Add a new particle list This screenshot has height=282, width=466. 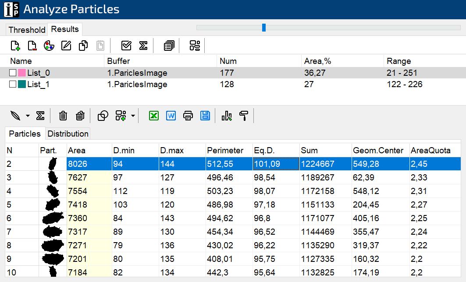pos(15,46)
